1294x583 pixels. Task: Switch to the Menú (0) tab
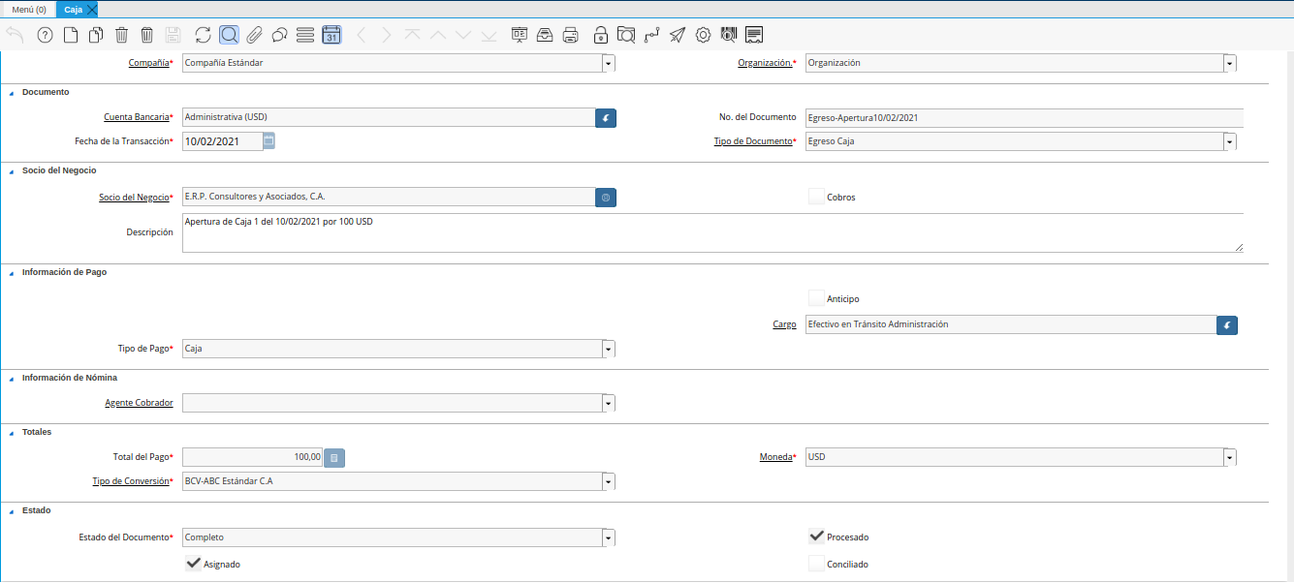click(29, 9)
